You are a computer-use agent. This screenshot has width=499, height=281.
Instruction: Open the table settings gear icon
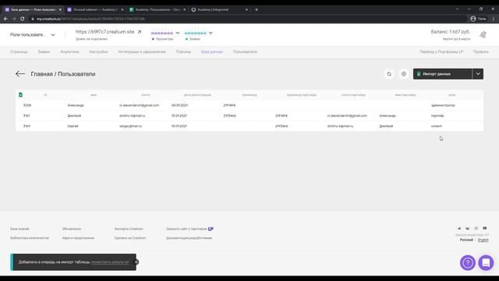(404, 74)
